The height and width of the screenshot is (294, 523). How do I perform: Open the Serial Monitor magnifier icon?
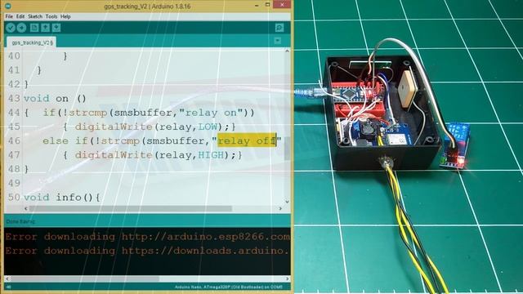[279, 28]
